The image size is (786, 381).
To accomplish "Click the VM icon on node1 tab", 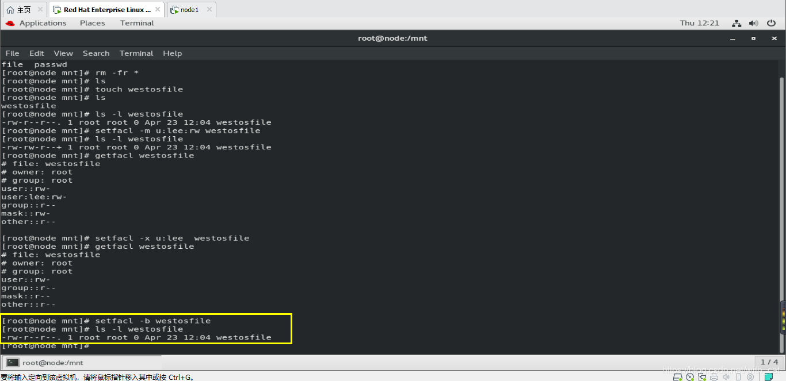I will pos(174,10).
